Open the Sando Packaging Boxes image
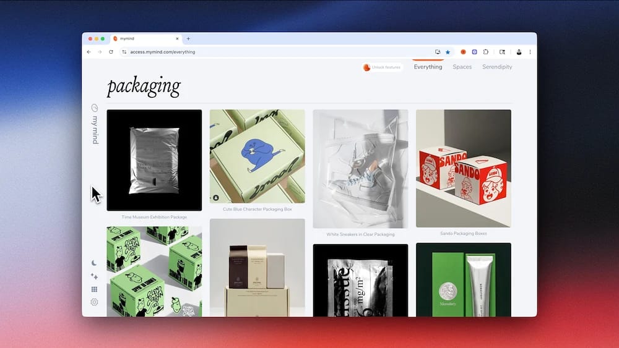This screenshot has width=619, height=348. point(463,168)
